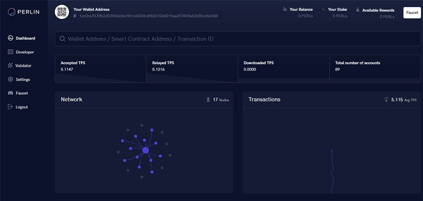The height and width of the screenshot is (201, 423).
Task: Click the Avg TPS gauge icon
Action: [x=386, y=100]
